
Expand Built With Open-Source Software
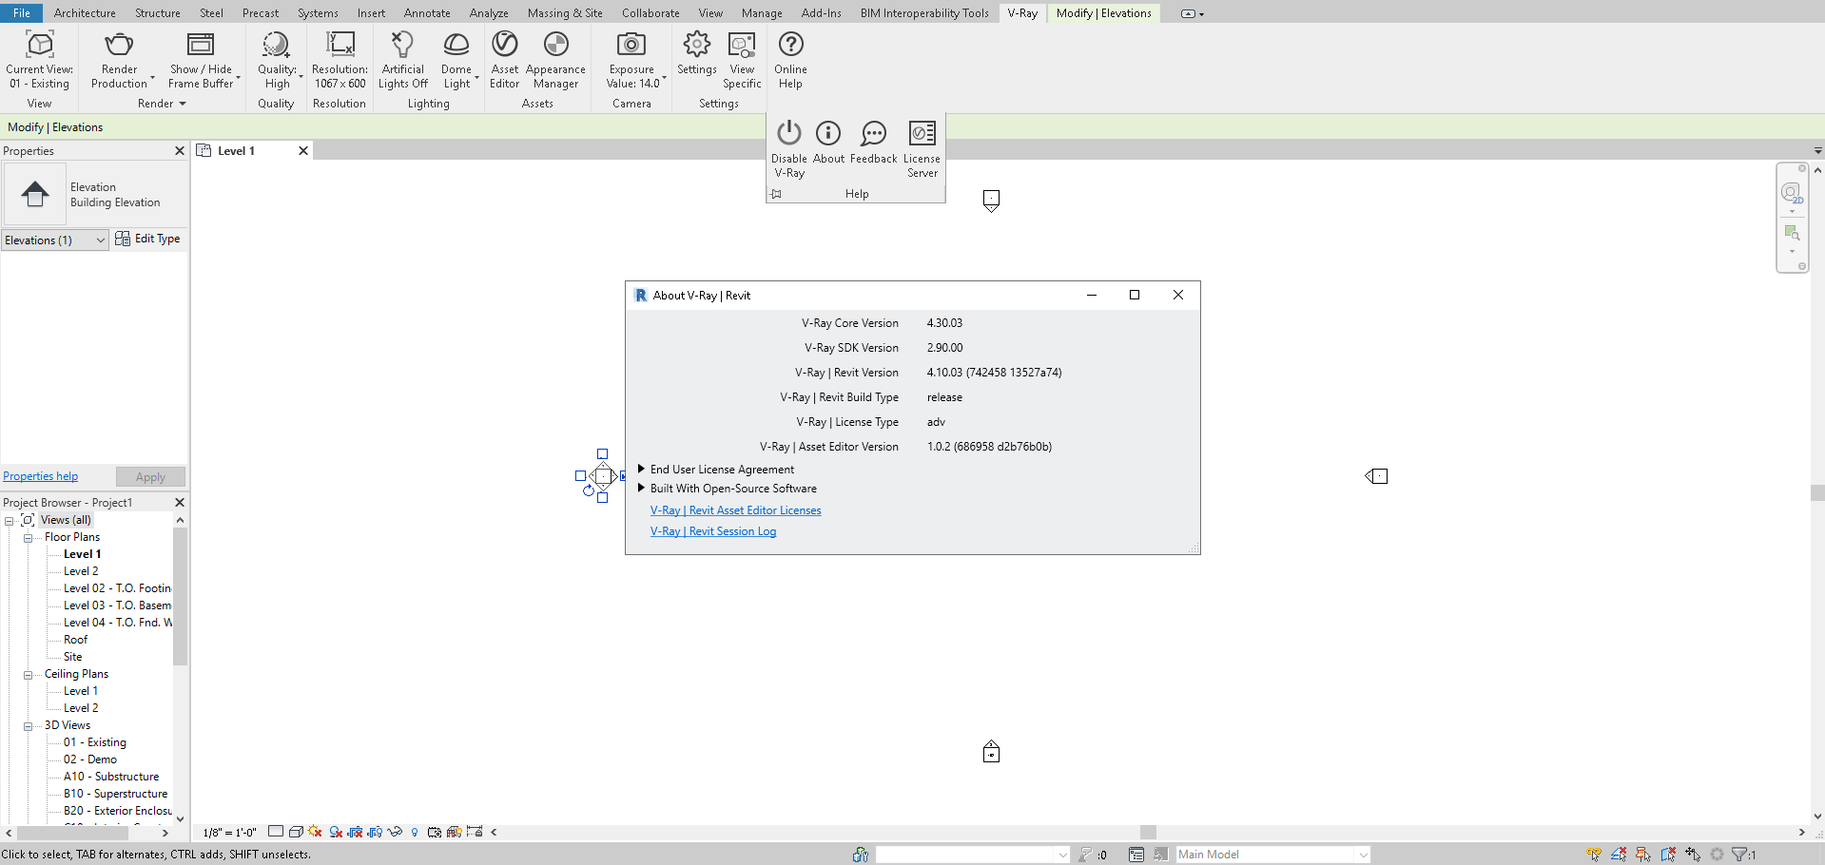[x=642, y=488]
